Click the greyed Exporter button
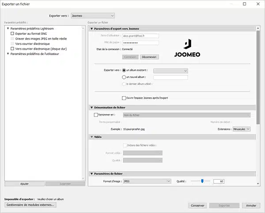This screenshot has width=265, height=213. click(x=224, y=206)
